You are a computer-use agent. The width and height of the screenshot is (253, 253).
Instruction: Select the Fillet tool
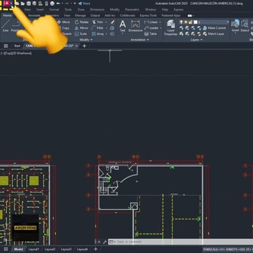pyautogui.click(x=98, y=28)
